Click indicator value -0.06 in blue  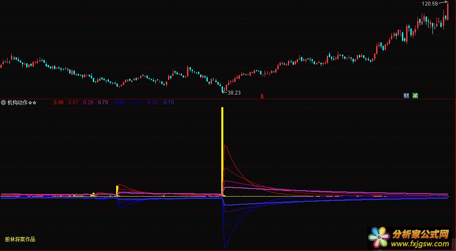[119, 103]
